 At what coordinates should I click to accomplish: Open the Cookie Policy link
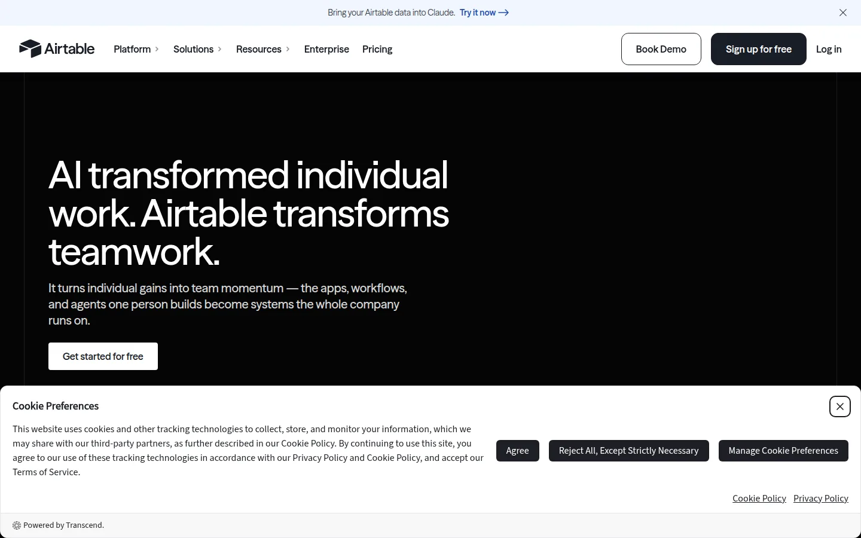tap(759, 499)
